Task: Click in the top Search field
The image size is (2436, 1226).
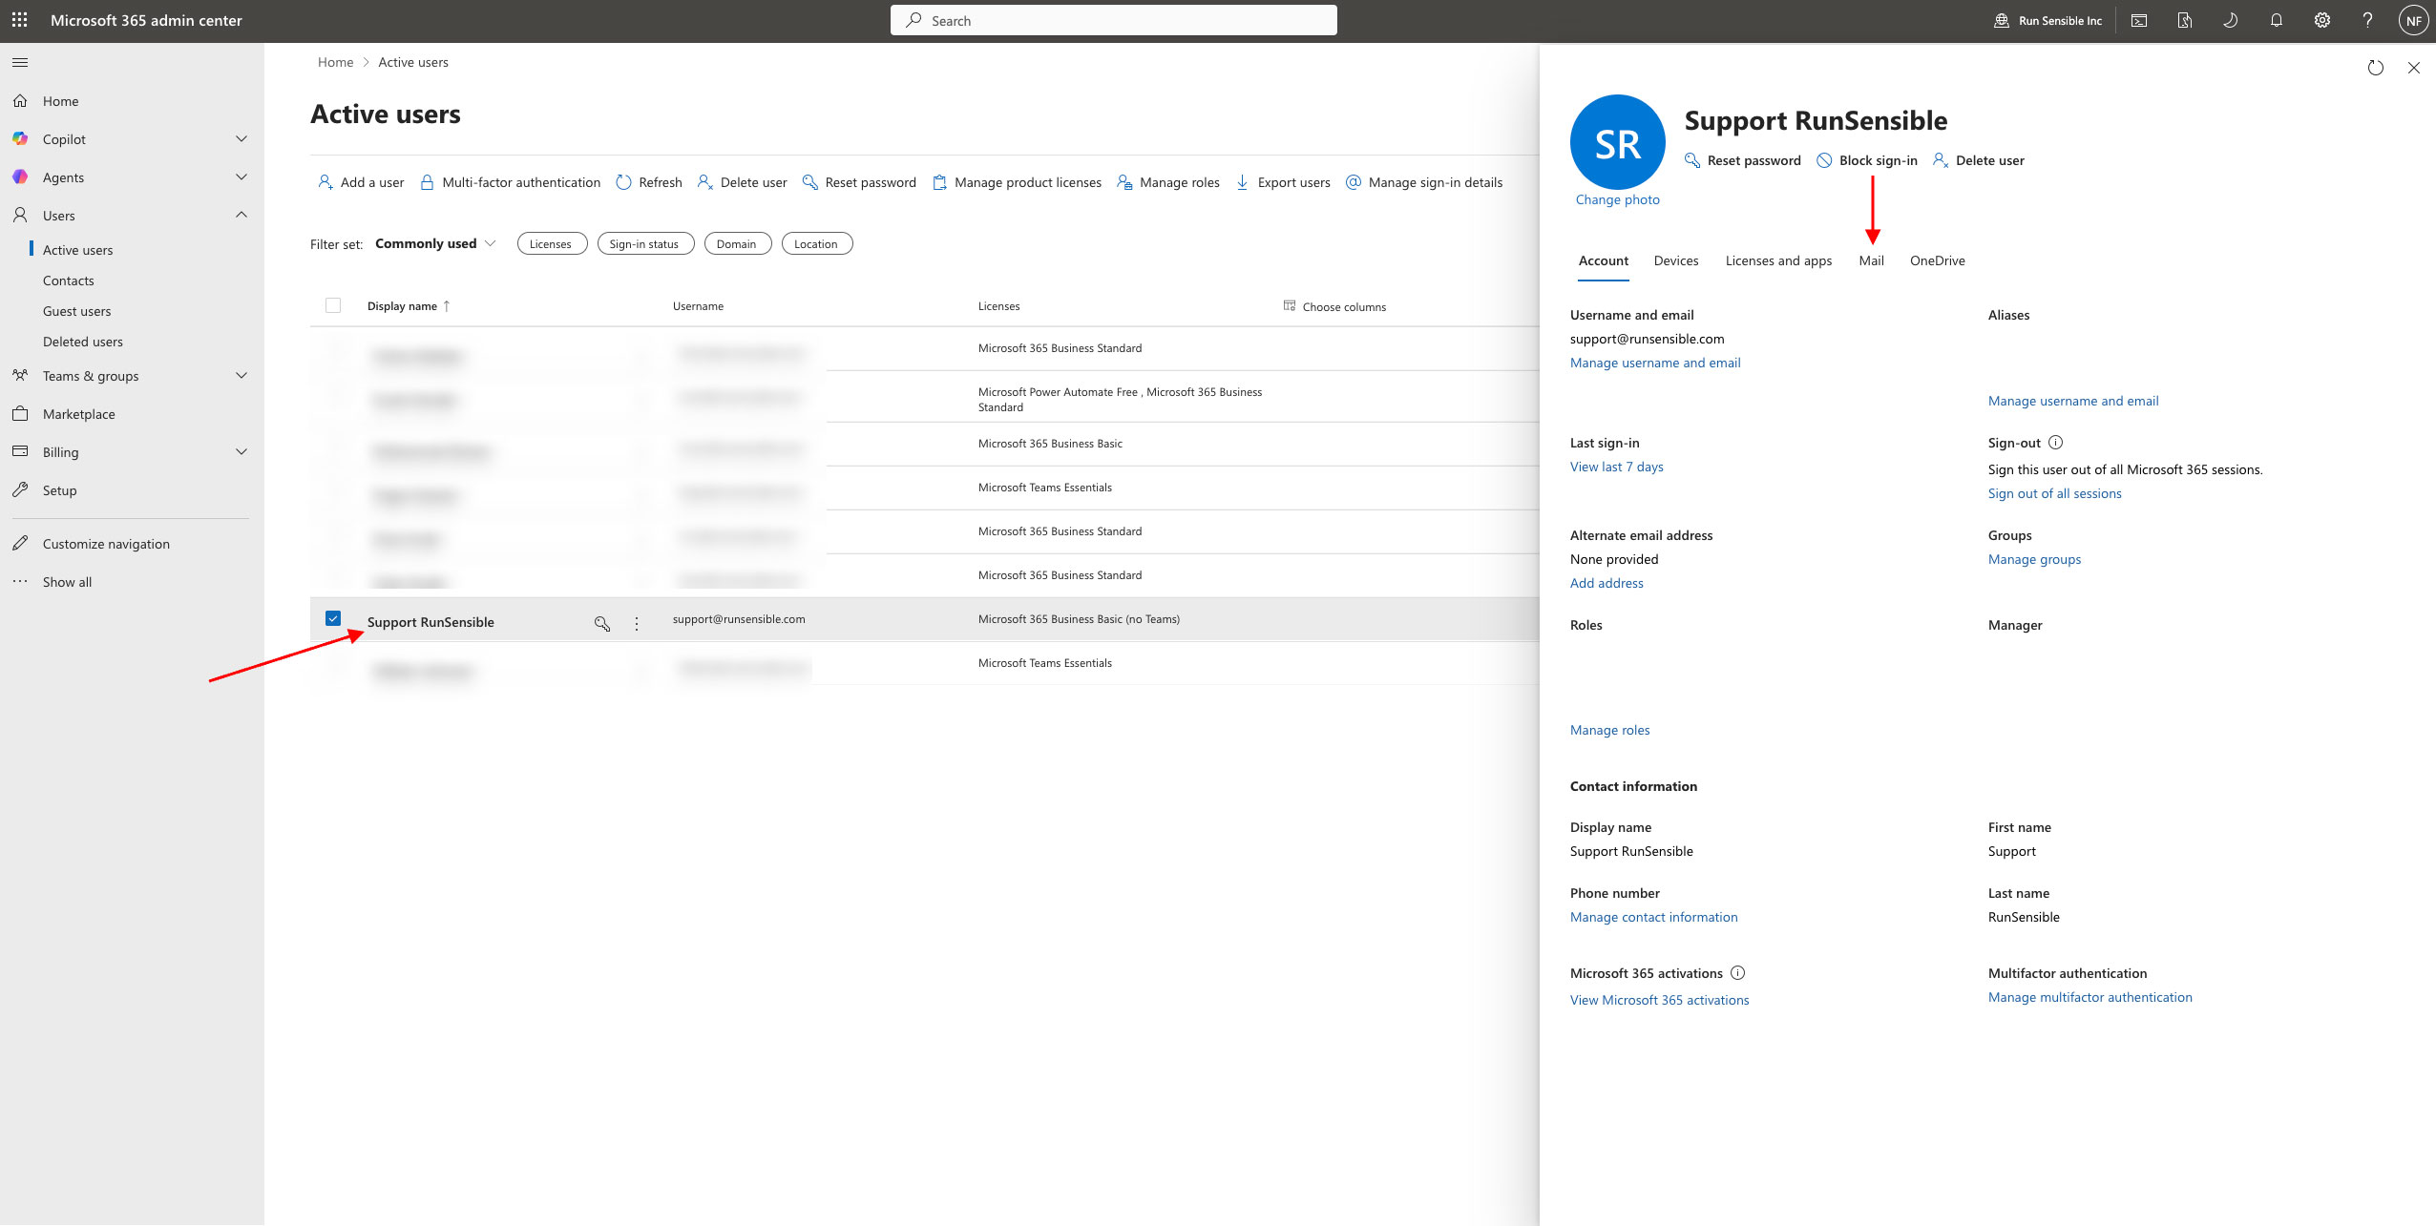Action: click(x=1113, y=20)
